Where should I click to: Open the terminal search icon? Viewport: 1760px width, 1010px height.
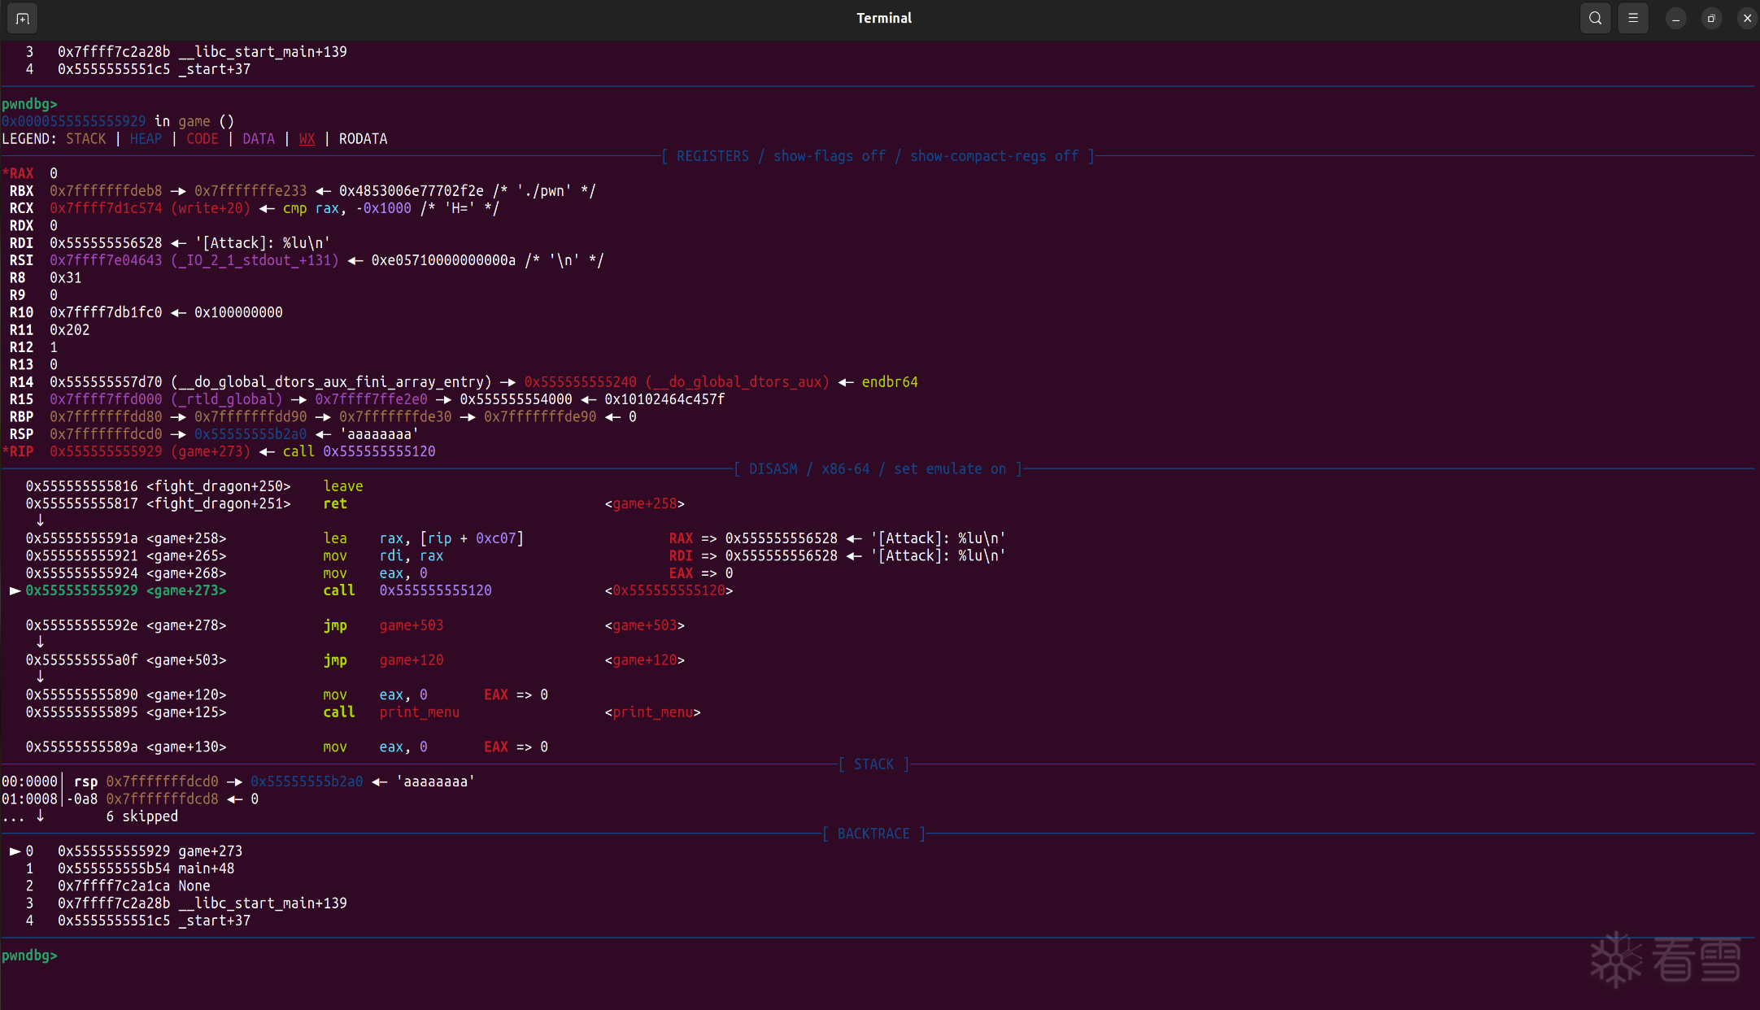1595,18
